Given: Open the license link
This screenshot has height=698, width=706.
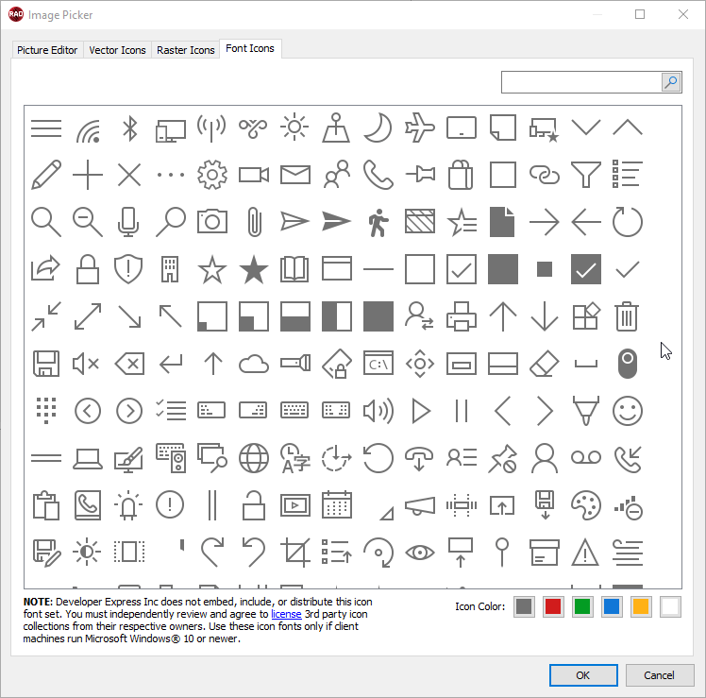Looking at the screenshot, I should pos(287,613).
